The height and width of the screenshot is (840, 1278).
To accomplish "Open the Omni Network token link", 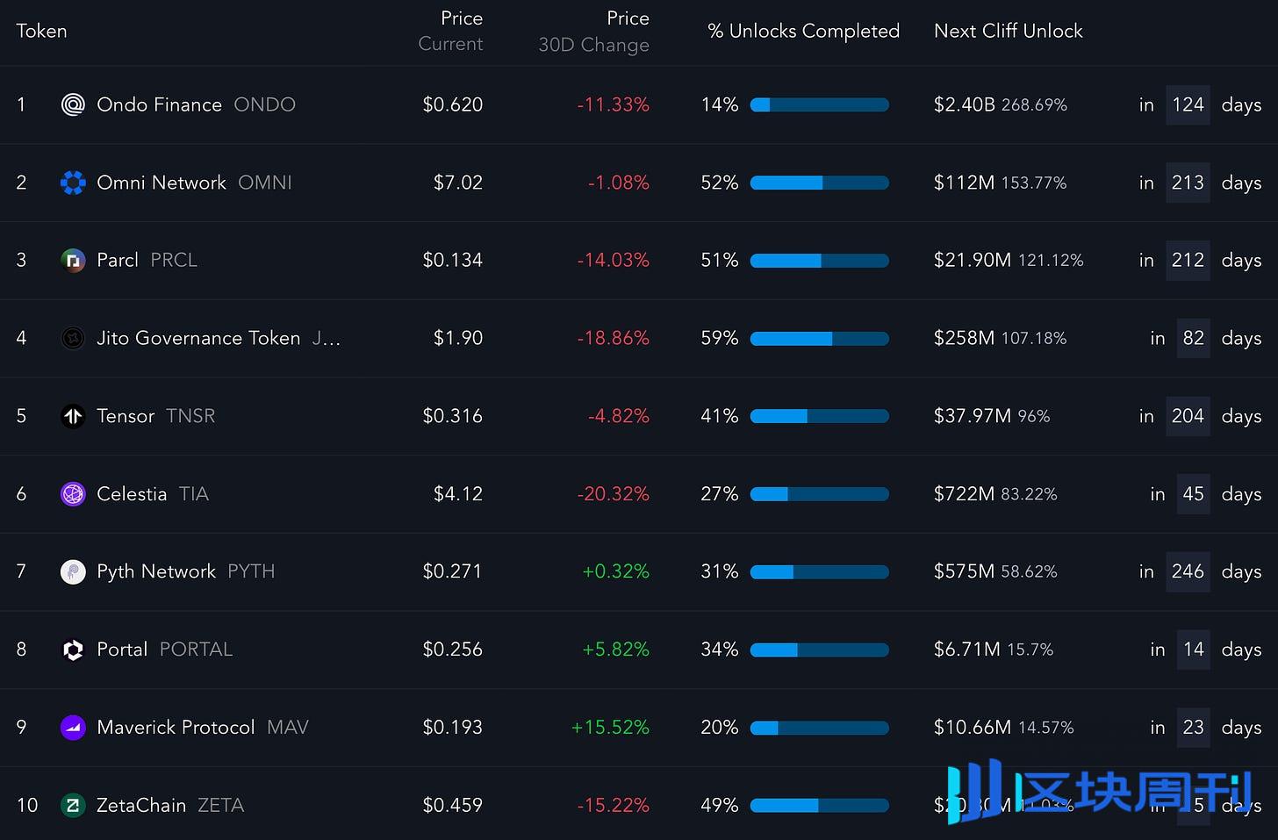I will coord(194,183).
